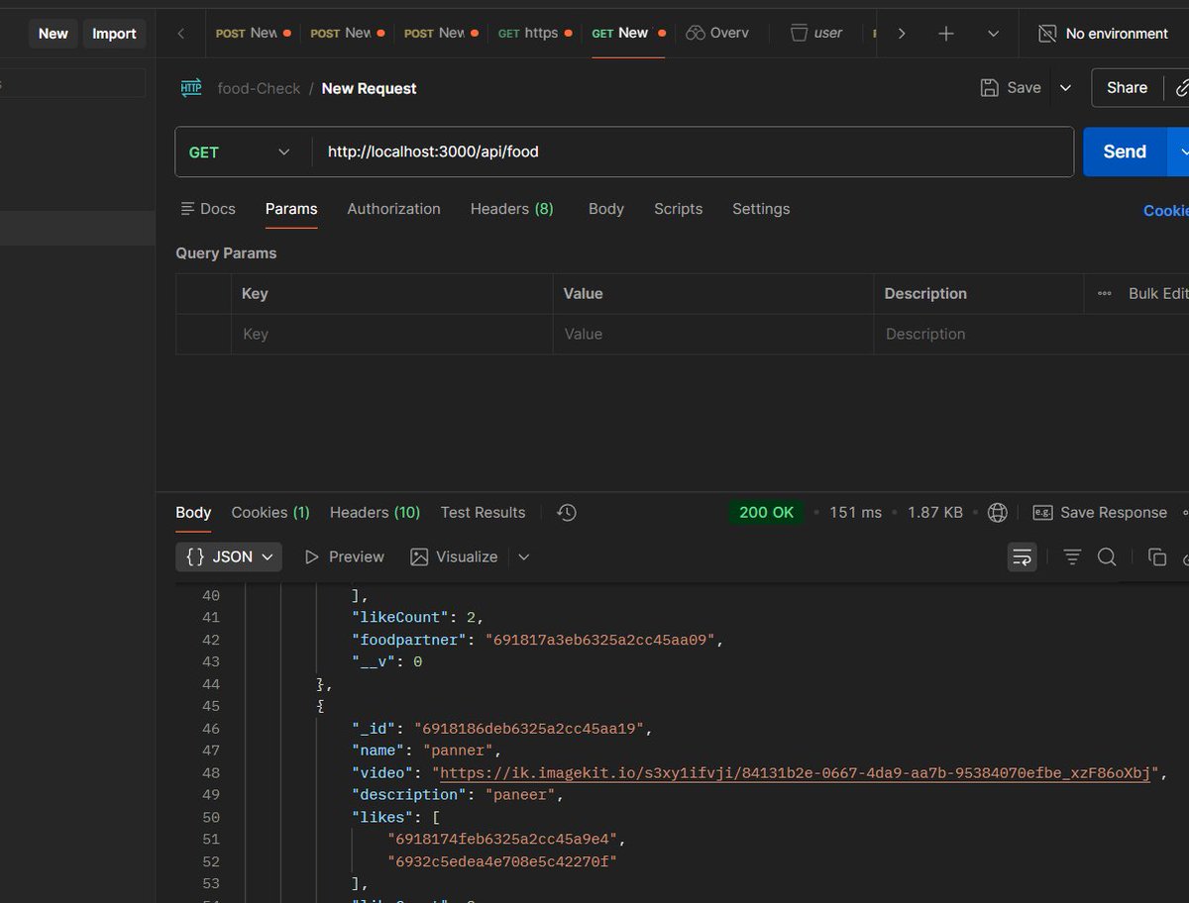Click the imagekit video URL link
This screenshot has height=903, width=1189.
[795, 773]
